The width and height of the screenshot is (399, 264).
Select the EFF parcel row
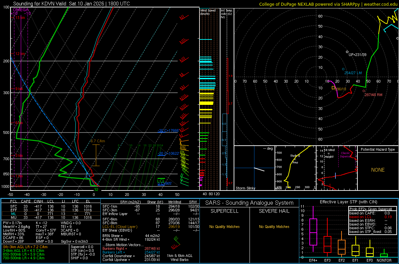51,210
